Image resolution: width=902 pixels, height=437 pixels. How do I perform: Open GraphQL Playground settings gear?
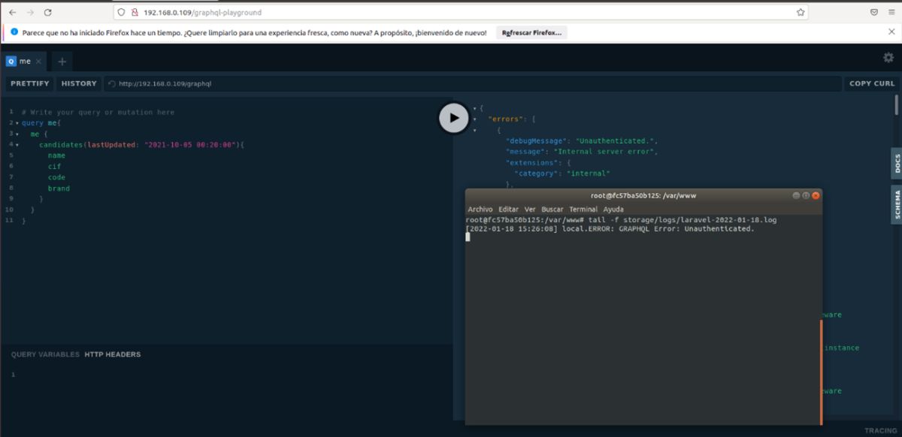pos(888,58)
